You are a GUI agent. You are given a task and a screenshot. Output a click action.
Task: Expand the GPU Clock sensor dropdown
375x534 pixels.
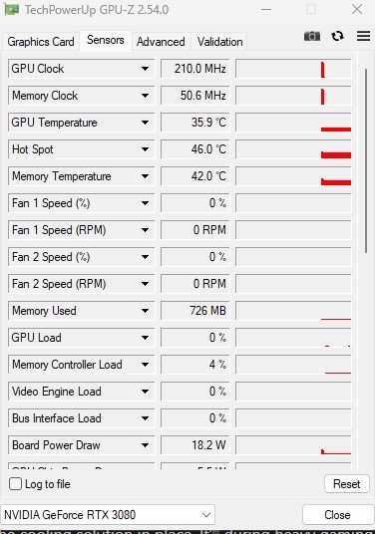(145, 69)
